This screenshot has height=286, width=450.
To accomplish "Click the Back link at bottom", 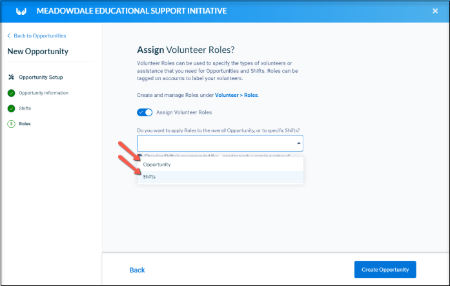I will [137, 270].
